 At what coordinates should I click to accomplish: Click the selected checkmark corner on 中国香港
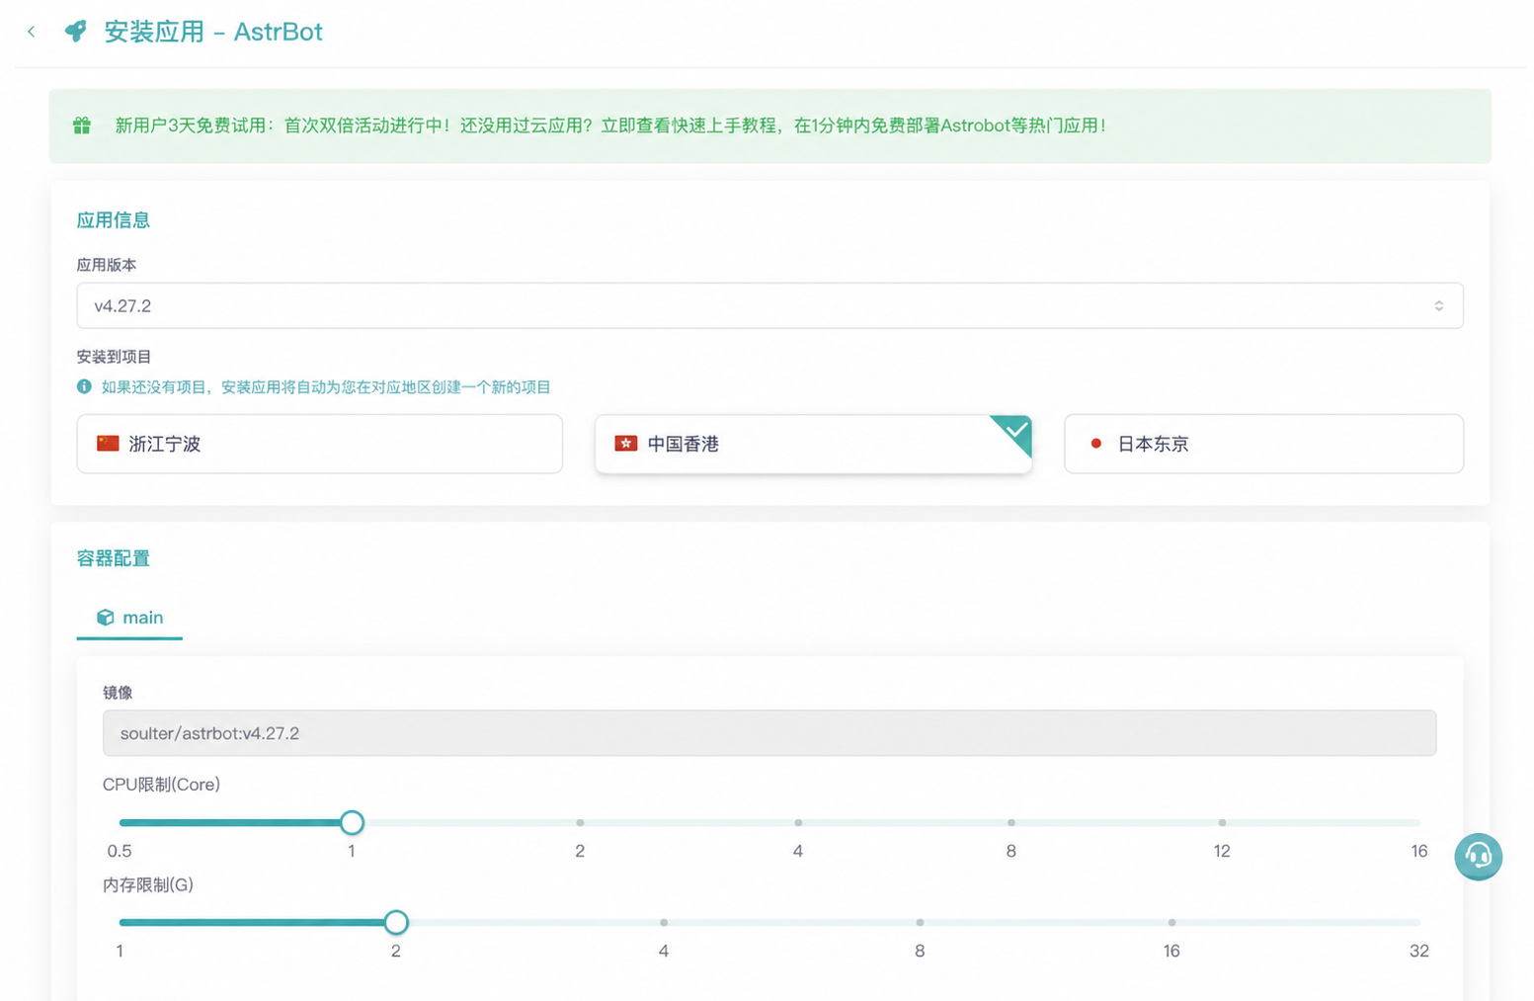click(1015, 432)
